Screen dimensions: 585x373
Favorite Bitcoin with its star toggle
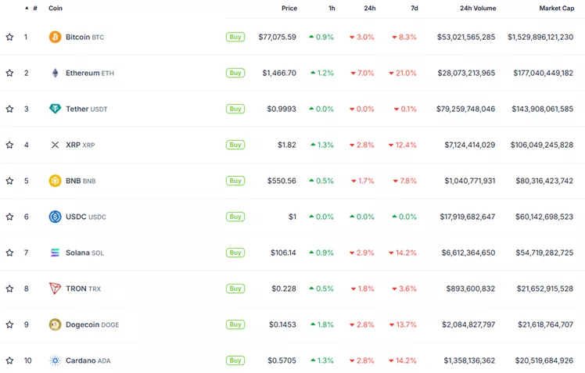click(x=9, y=37)
